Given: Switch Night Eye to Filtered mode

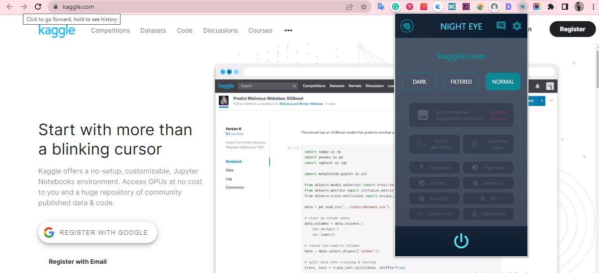Looking at the screenshot, I should click(461, 81).
